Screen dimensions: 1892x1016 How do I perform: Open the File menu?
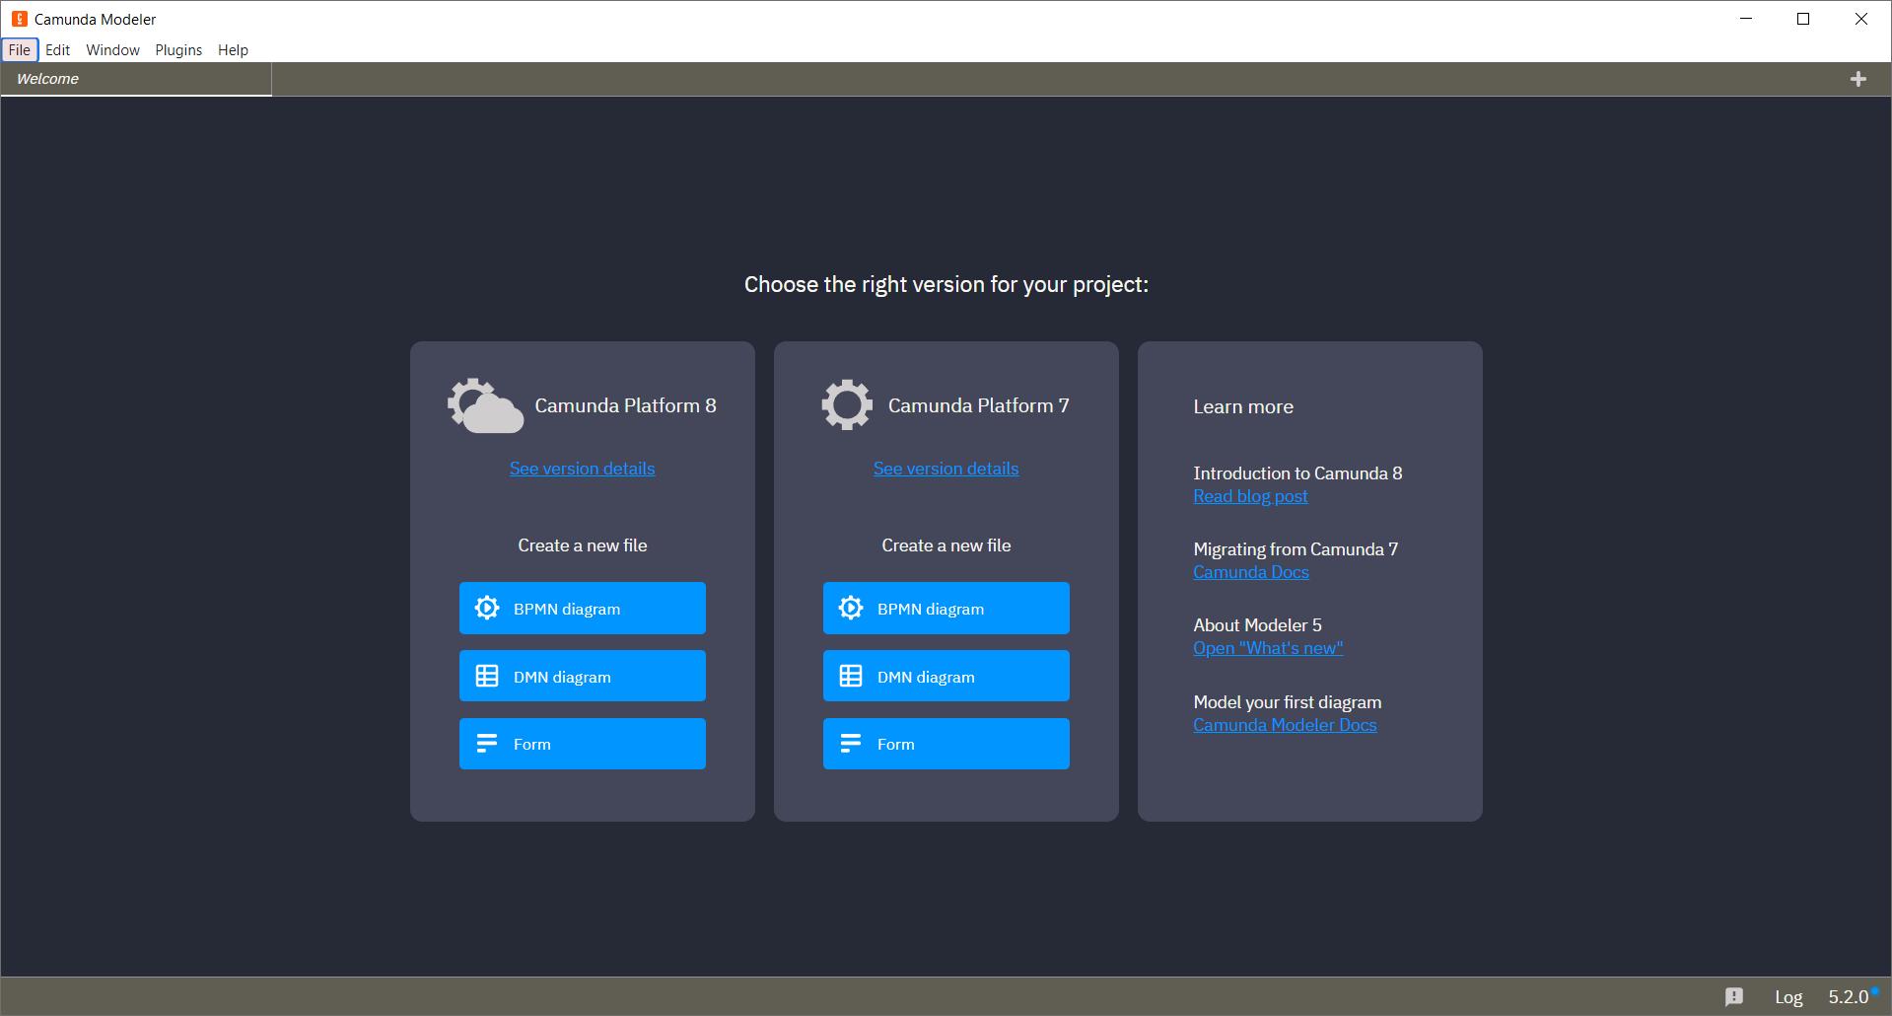(x=20, y=50)
